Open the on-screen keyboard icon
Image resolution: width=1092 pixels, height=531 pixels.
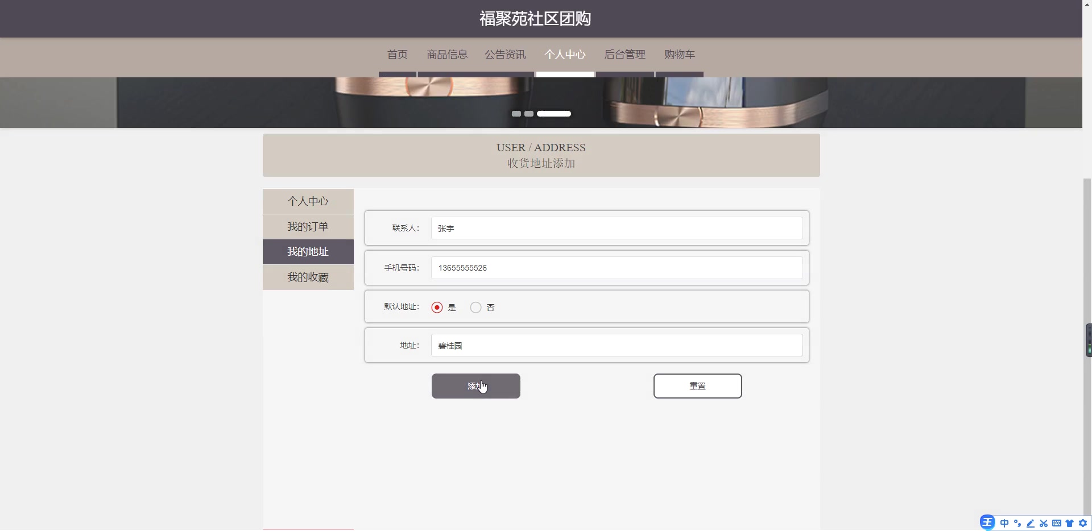[x=1057, y=523]
